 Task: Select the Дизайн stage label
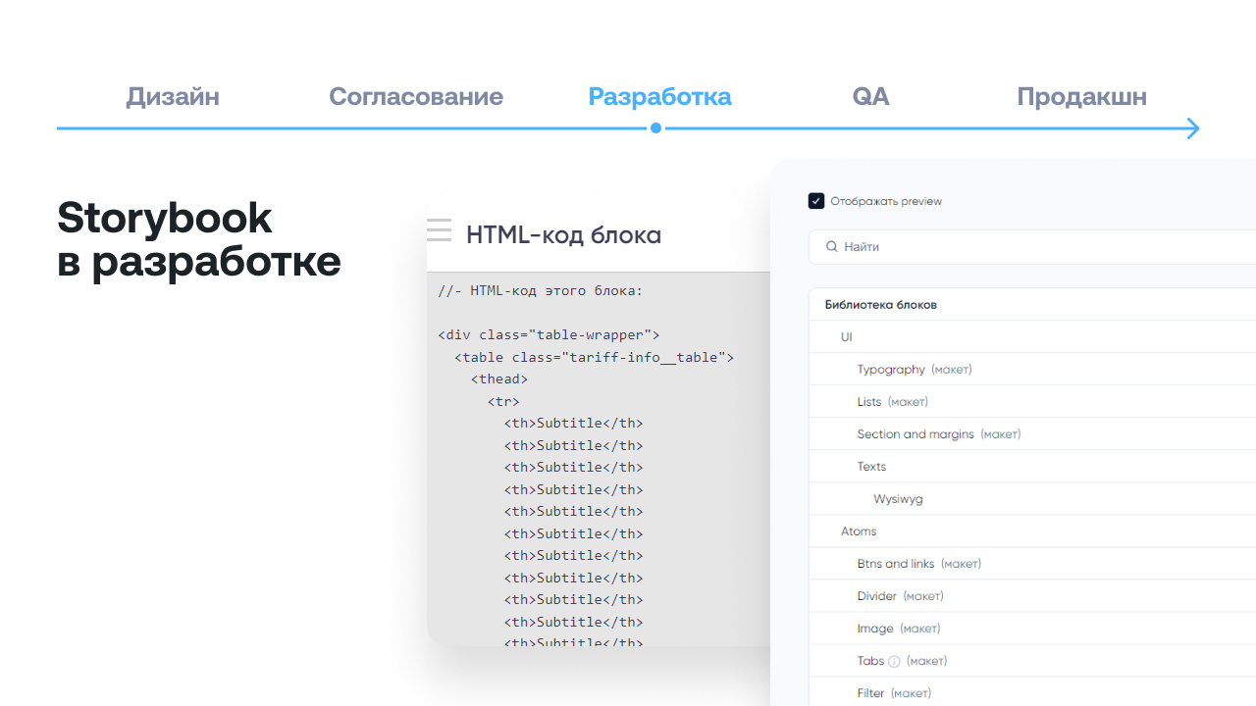tap(173, 97)
